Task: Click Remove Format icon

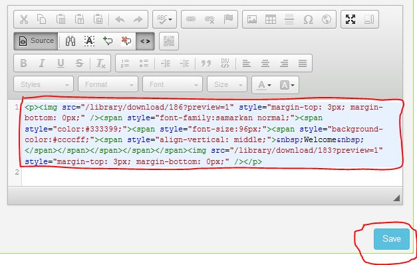Action: pyautogui.click(x=101, y=63)
